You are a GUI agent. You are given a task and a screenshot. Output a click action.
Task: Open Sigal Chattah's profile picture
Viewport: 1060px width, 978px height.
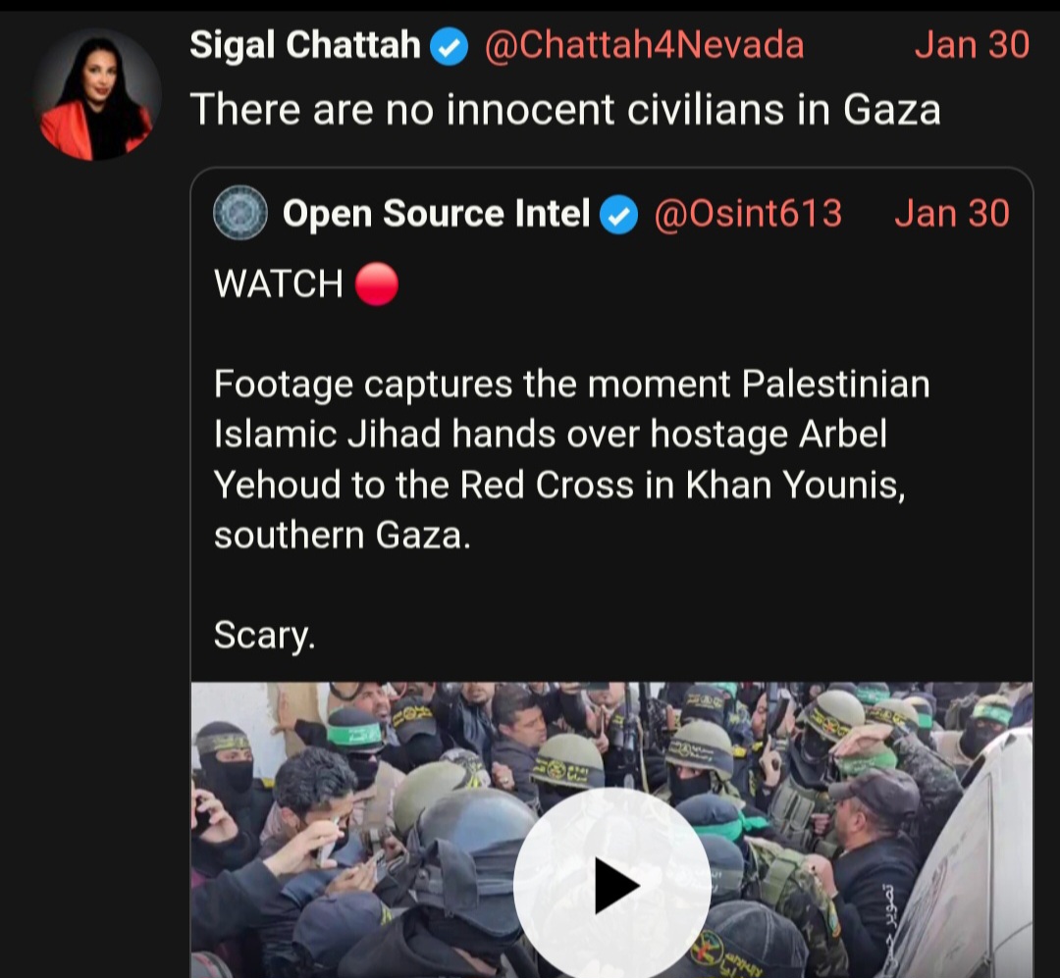(97, 95)
